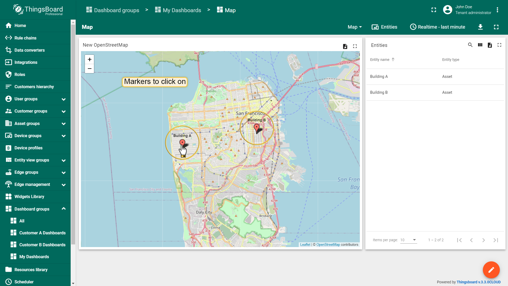Toggle dashboard fullscreen icon in toolbar
The height and width of the screenshot is (286, 508).
496,27
